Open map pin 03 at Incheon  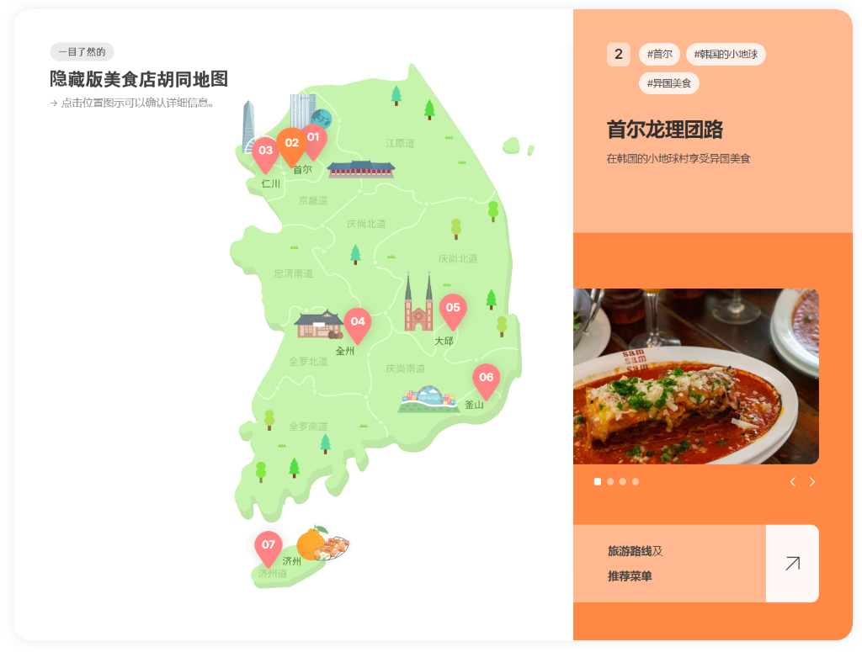[x=265, y=153]
